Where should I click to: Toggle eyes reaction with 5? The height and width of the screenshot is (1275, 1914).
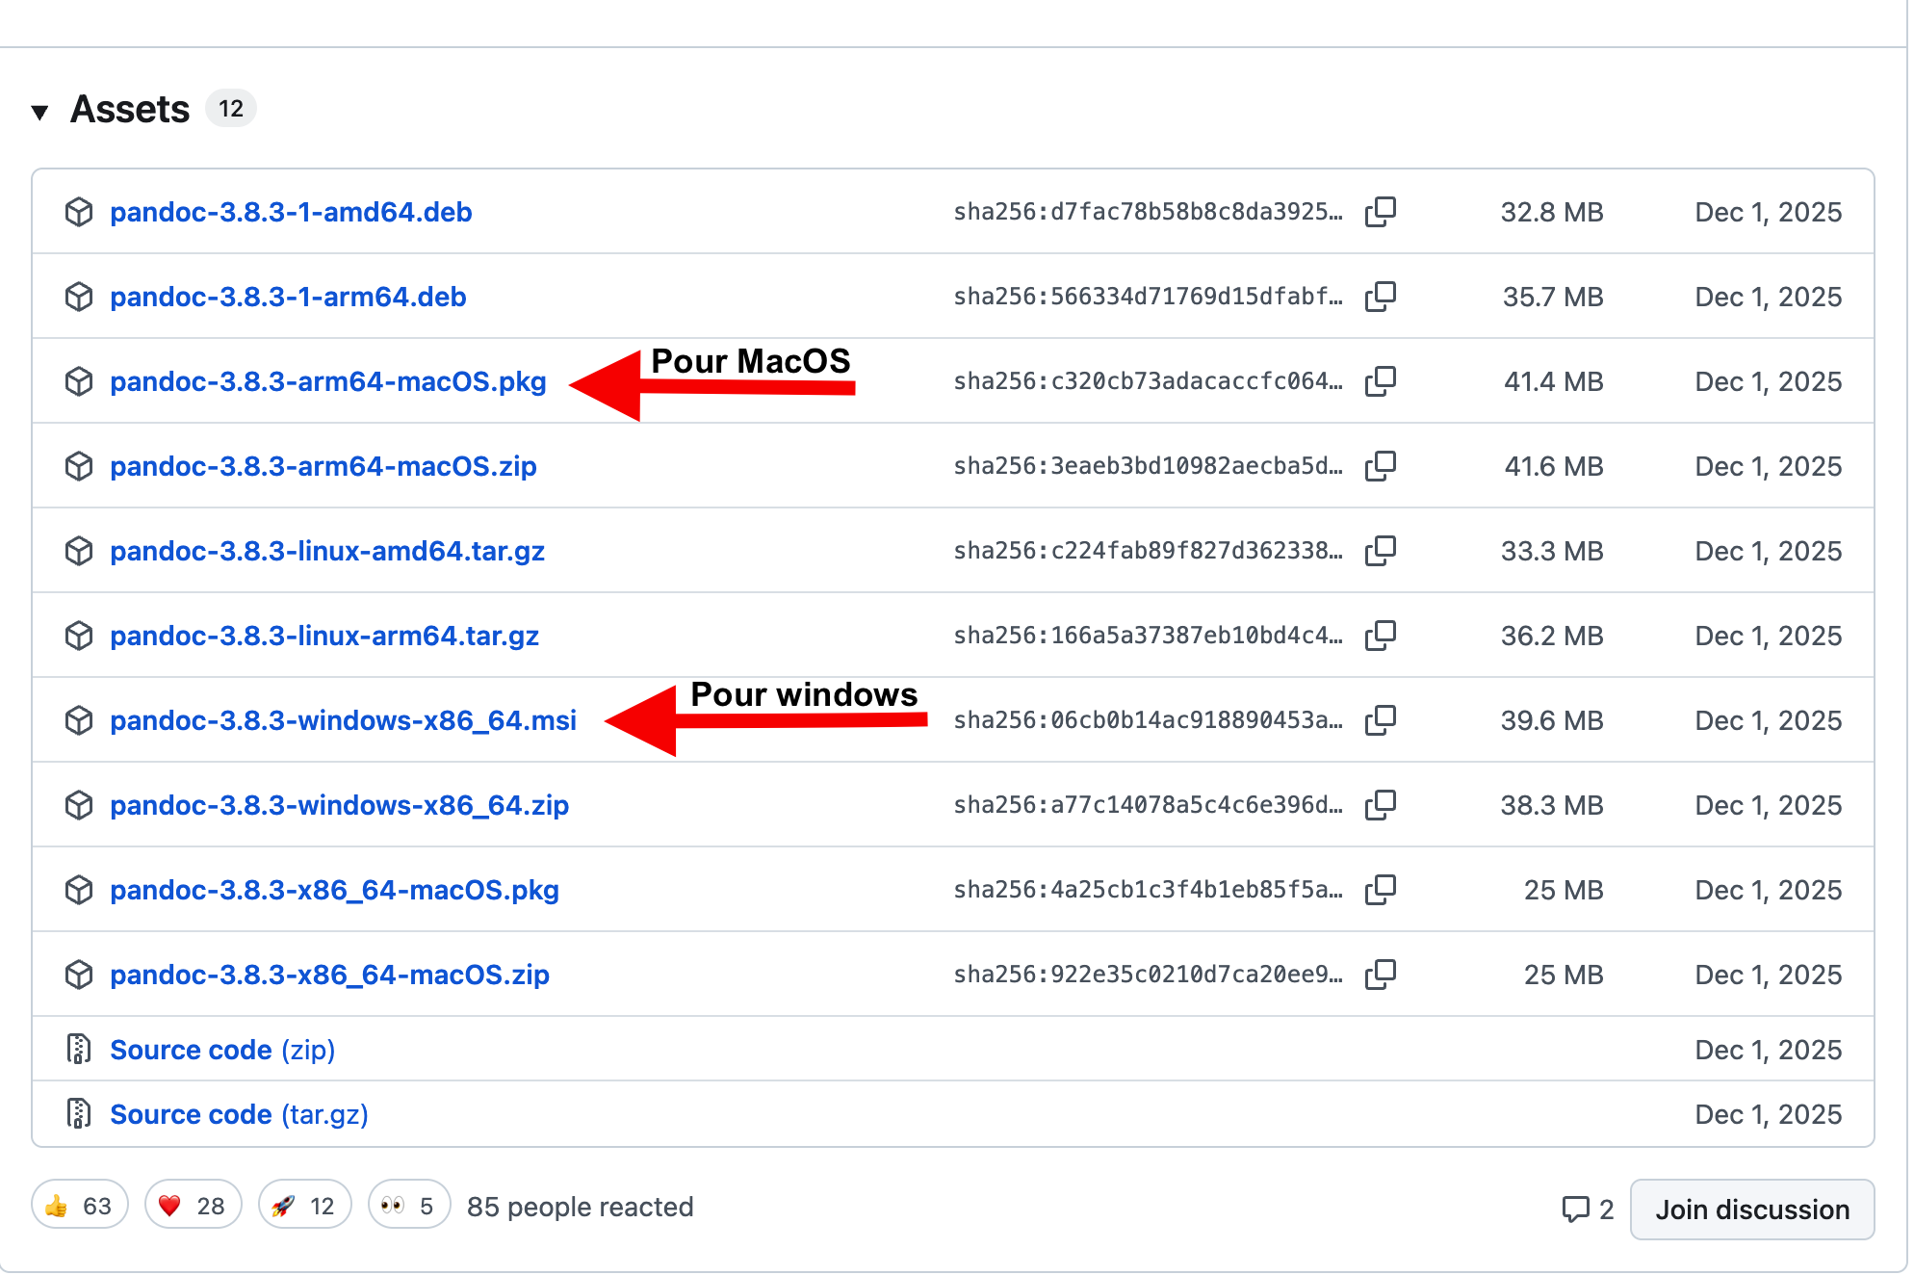point(409,1206)
